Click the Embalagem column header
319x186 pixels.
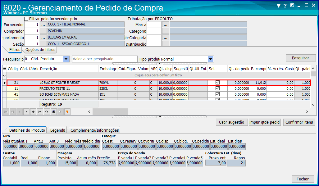click(x=108, y=69)
